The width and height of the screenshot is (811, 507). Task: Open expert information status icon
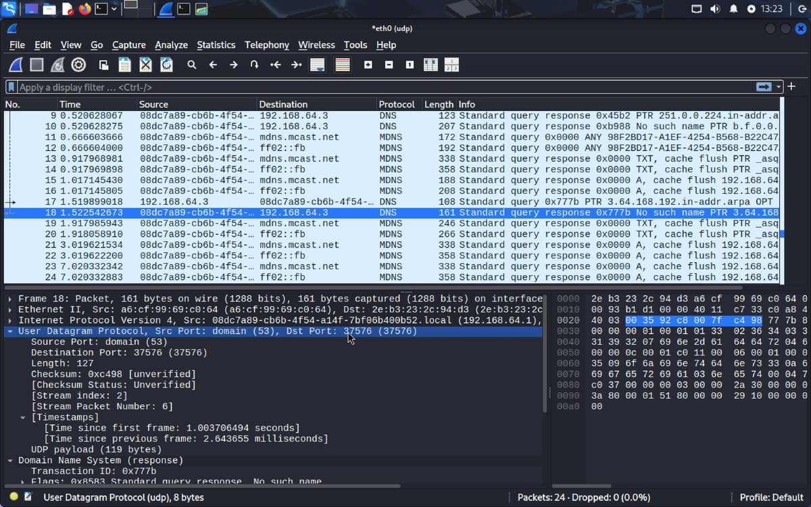[x=14, y=497]
